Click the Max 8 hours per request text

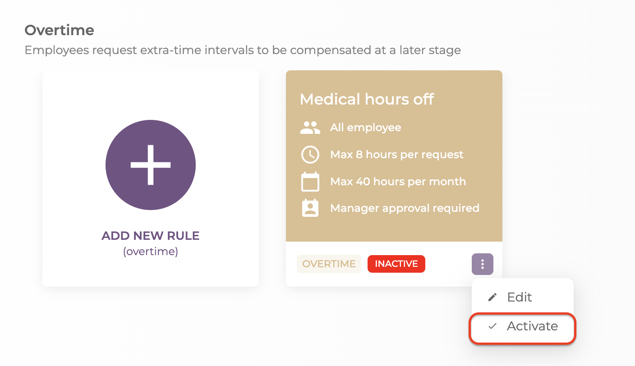point(397,155)
